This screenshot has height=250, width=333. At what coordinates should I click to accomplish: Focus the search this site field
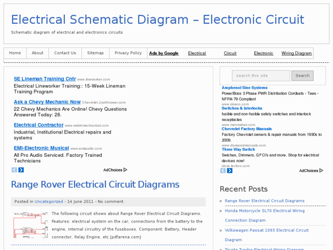coord(261,76)
